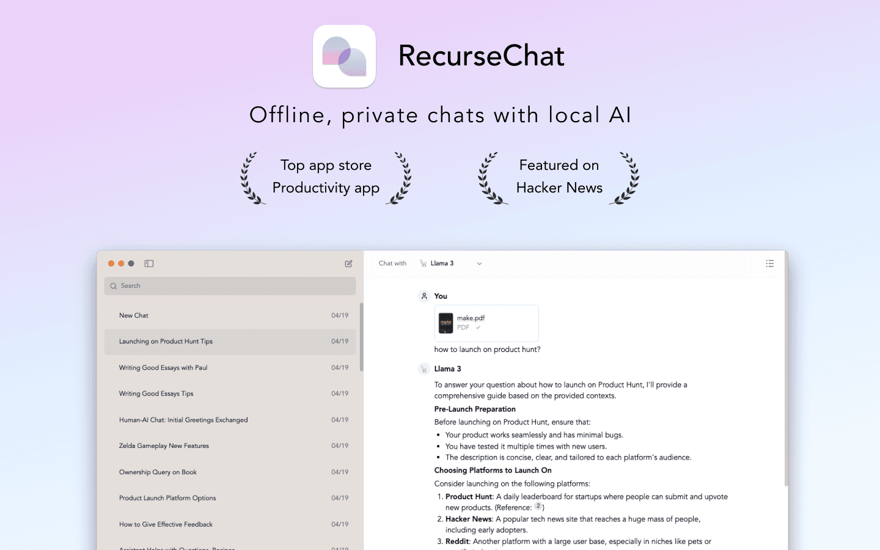The image size is (880, 550).
Task: Click the RecurseChat app logo
Action: click(344, 56)
